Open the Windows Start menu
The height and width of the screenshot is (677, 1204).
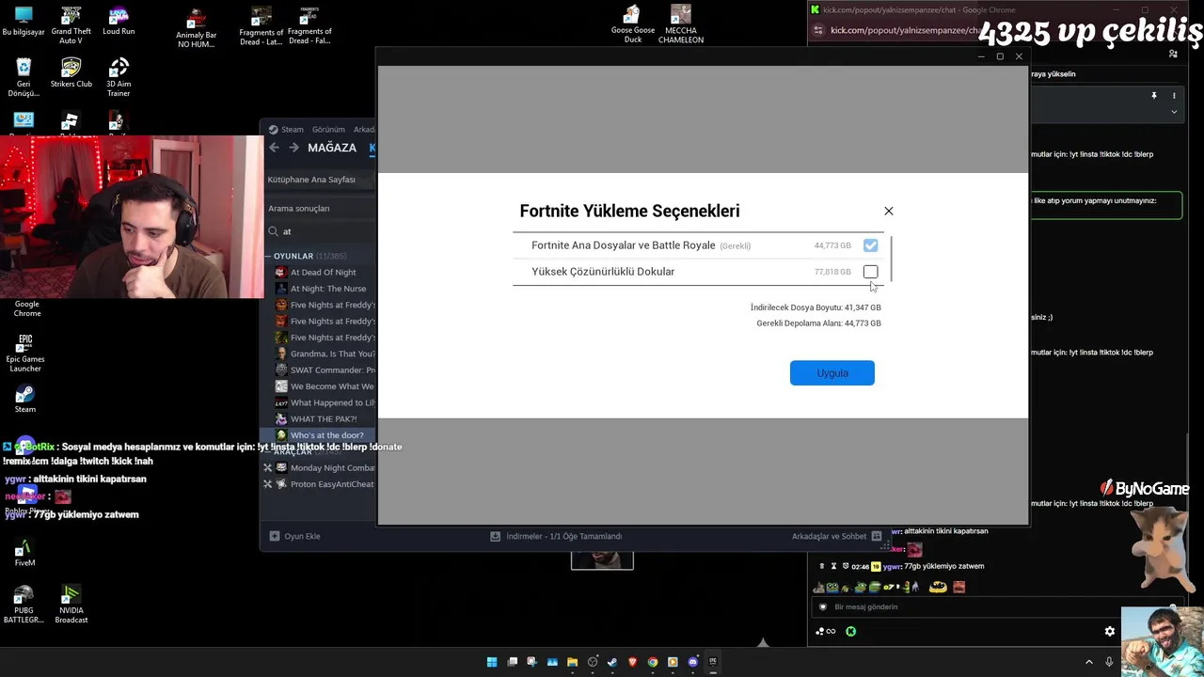(492, 662)
